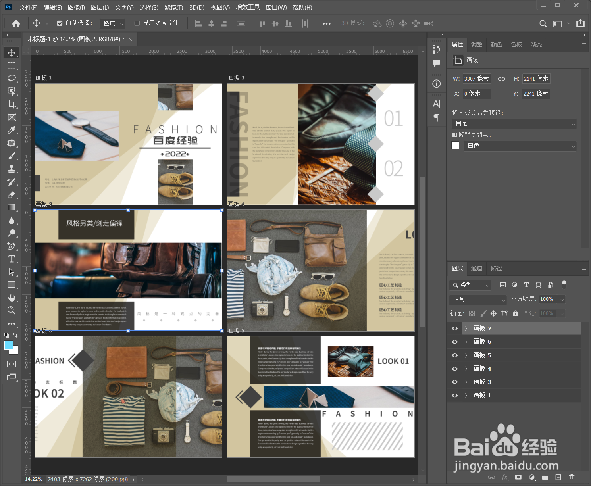Hide the 画板 6 layer
The image size is (591, 486).
(455, 342)
